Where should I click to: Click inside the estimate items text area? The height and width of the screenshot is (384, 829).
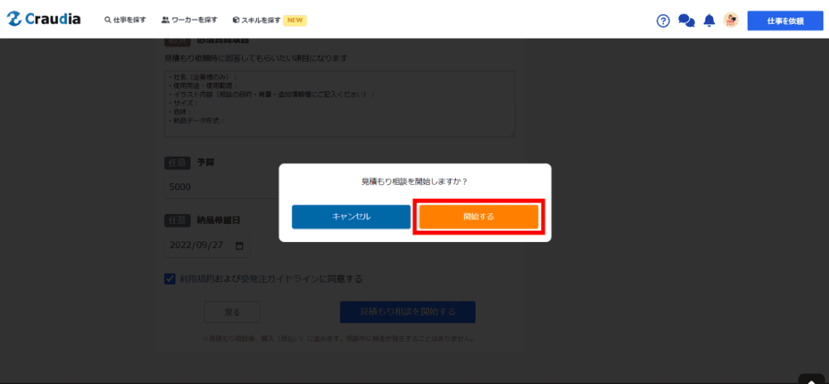click(x=339, y=104)
